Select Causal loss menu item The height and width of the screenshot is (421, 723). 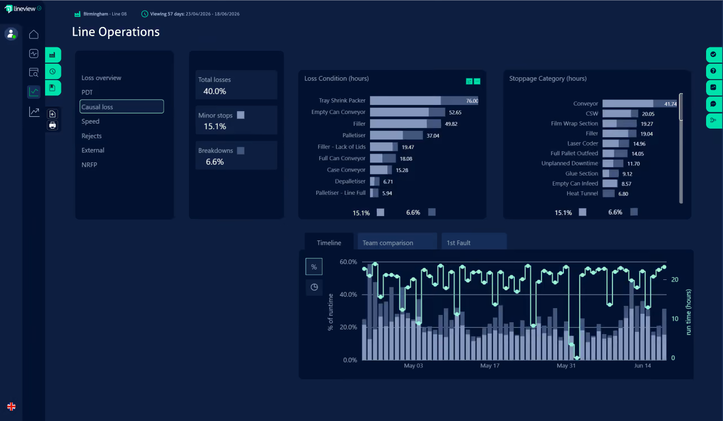coord(122,107)
